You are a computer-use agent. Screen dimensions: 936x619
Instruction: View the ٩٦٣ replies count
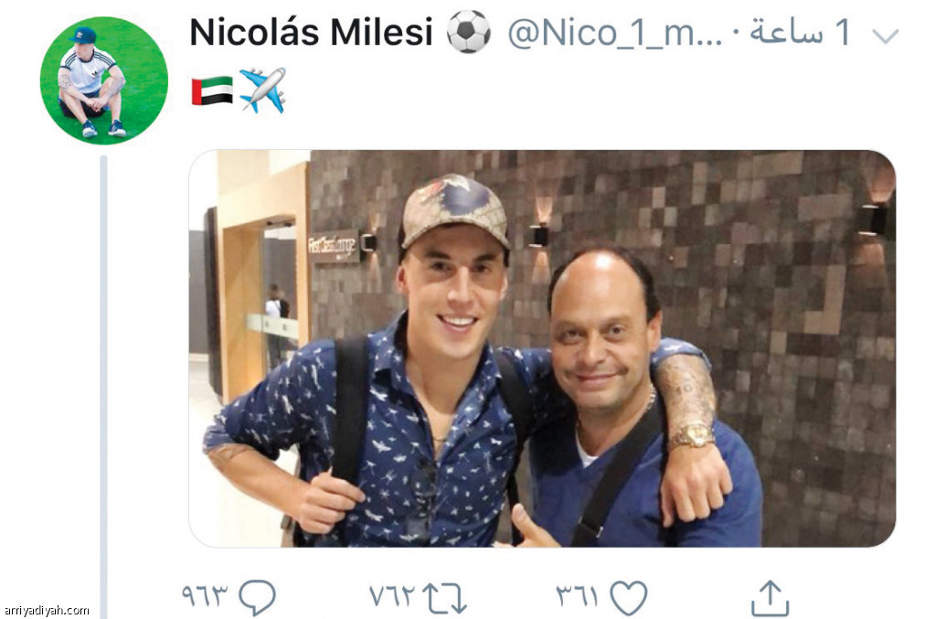point(205,595)
